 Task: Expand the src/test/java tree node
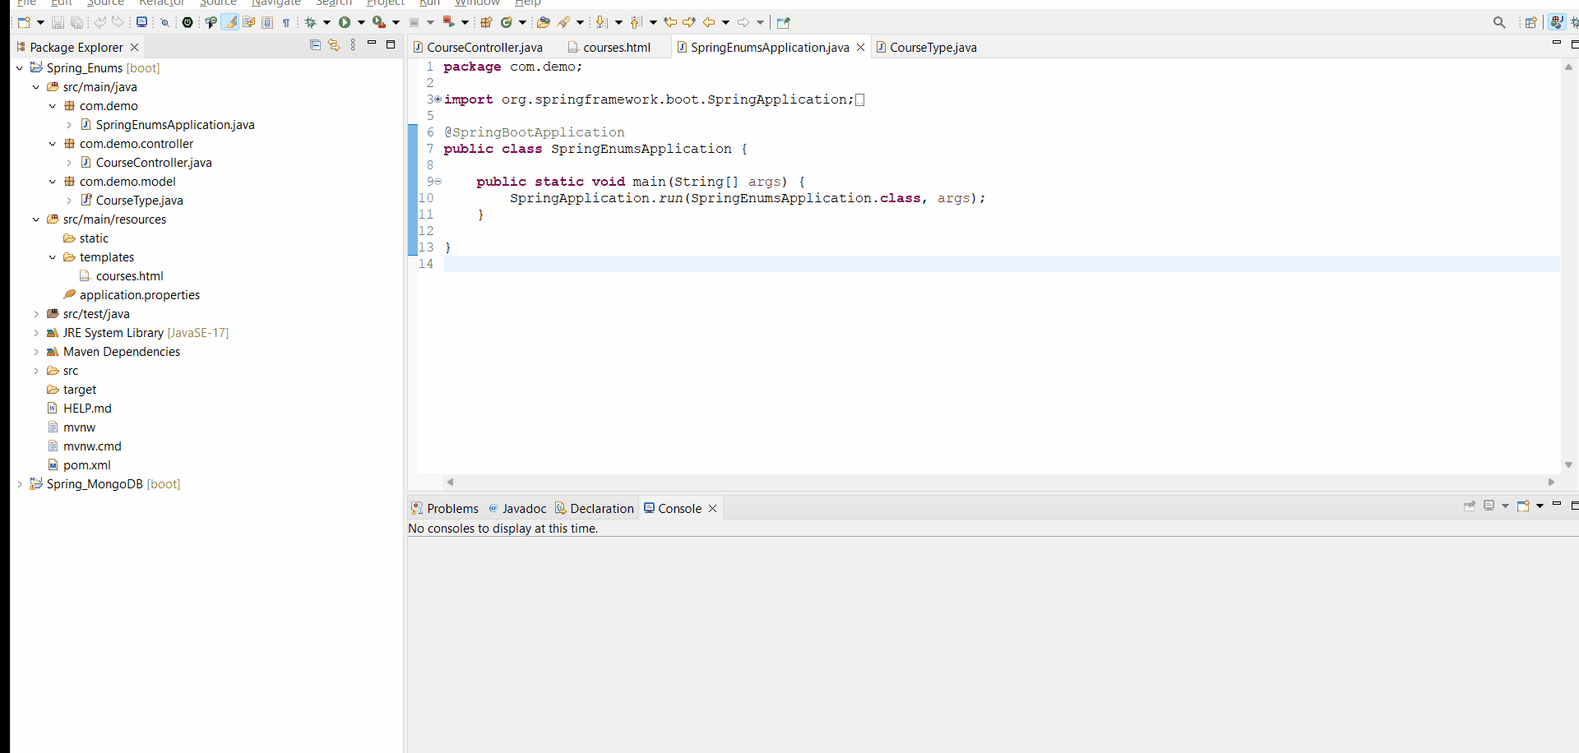35,313
